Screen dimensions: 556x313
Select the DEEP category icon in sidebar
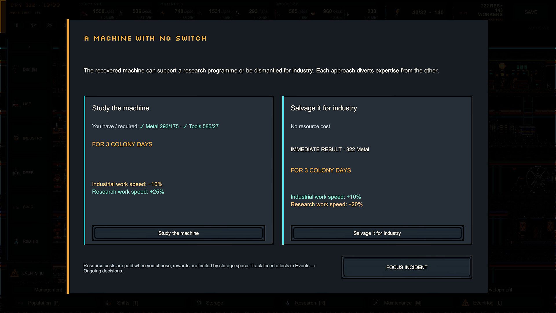pos(16,172)
